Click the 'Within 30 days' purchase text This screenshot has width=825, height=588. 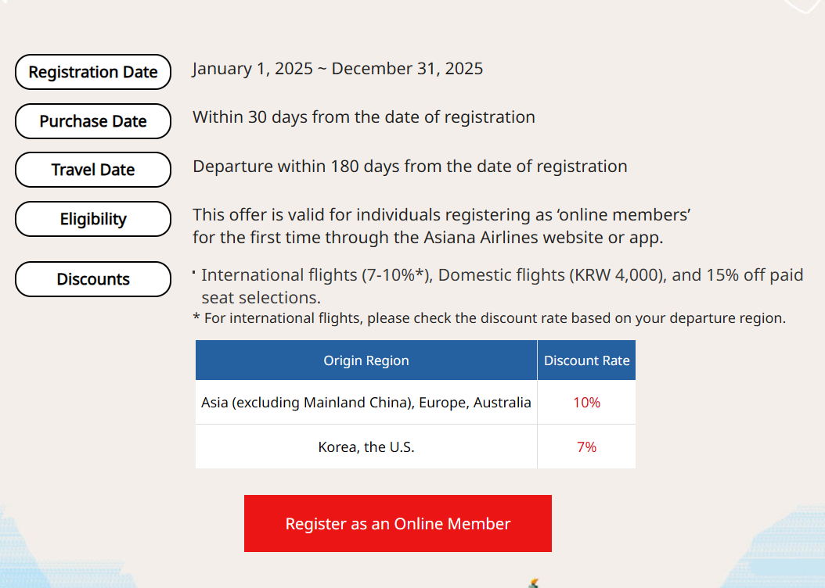364,117
